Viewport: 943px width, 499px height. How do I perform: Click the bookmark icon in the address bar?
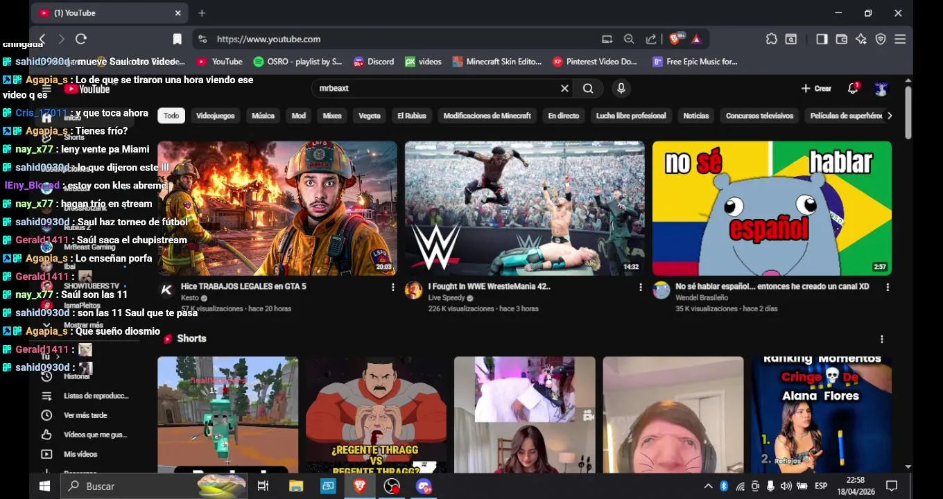178,39
